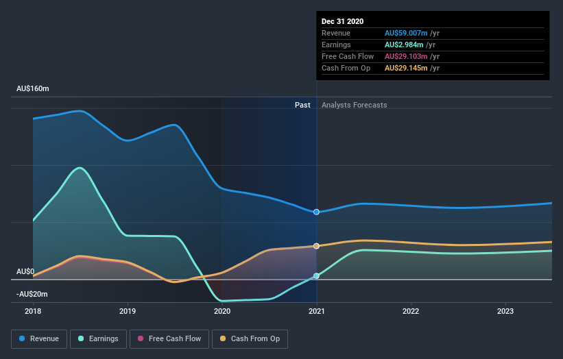Click the AU$0 y-axis label
Image resolution: width=563 pixels, height=359 pixels.
[x=25, y=271]
